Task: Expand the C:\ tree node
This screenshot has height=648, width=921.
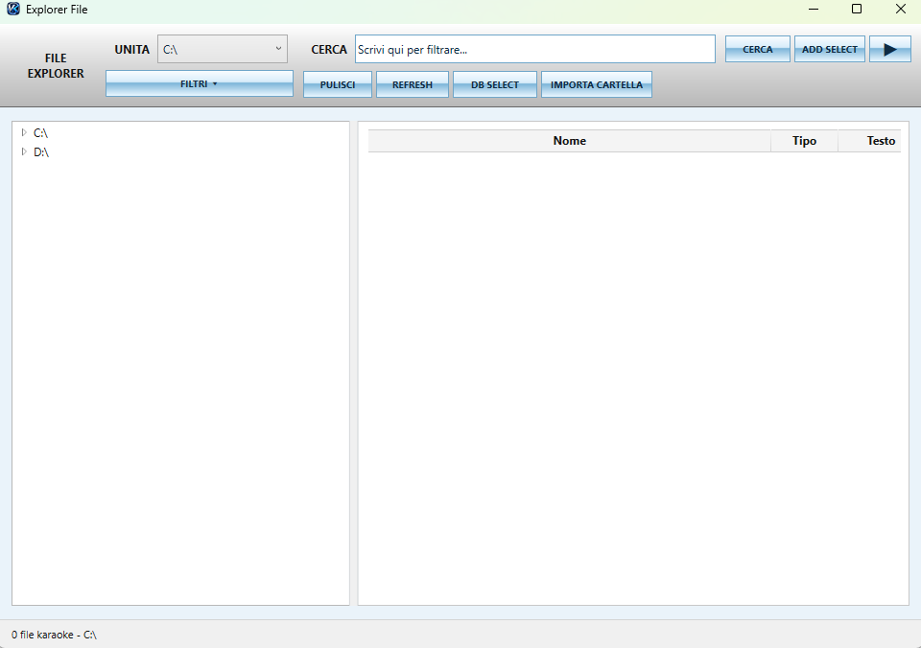Action: pos(24,132)
